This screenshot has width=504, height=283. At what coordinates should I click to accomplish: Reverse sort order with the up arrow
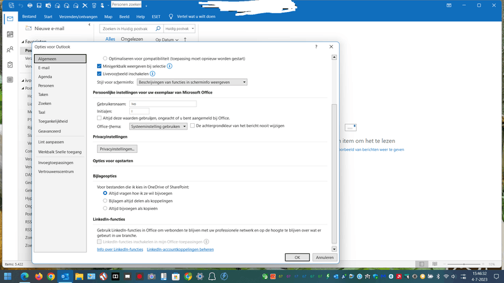[185, 40]
